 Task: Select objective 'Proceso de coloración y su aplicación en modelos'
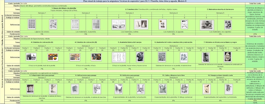click(132, 73)
